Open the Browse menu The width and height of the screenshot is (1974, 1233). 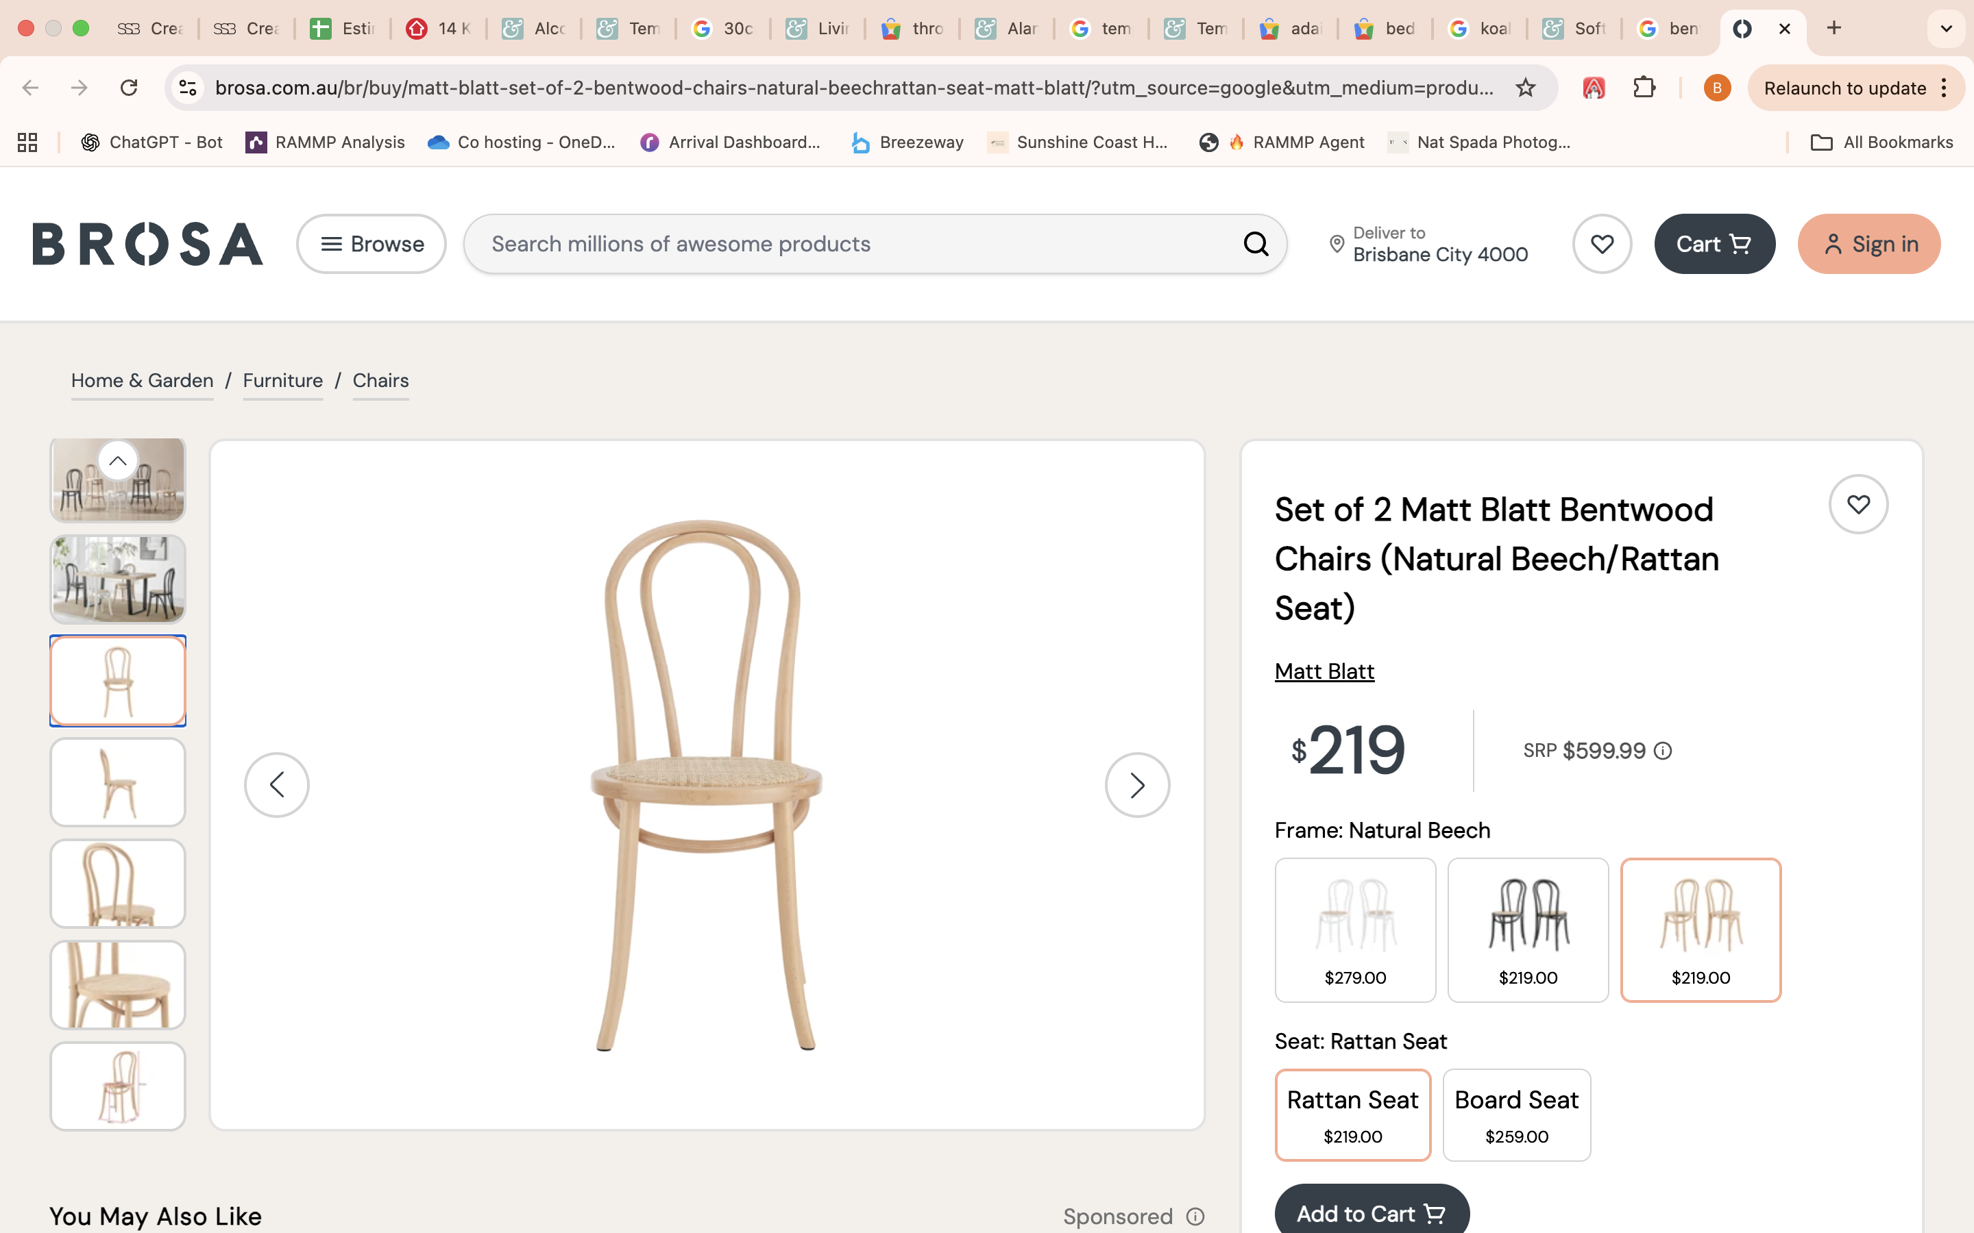click(x=371, y=244)
